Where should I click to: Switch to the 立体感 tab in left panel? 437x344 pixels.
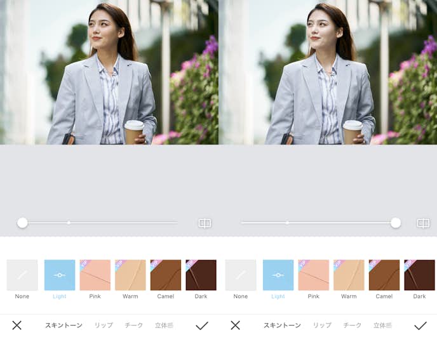pos(164,326)
